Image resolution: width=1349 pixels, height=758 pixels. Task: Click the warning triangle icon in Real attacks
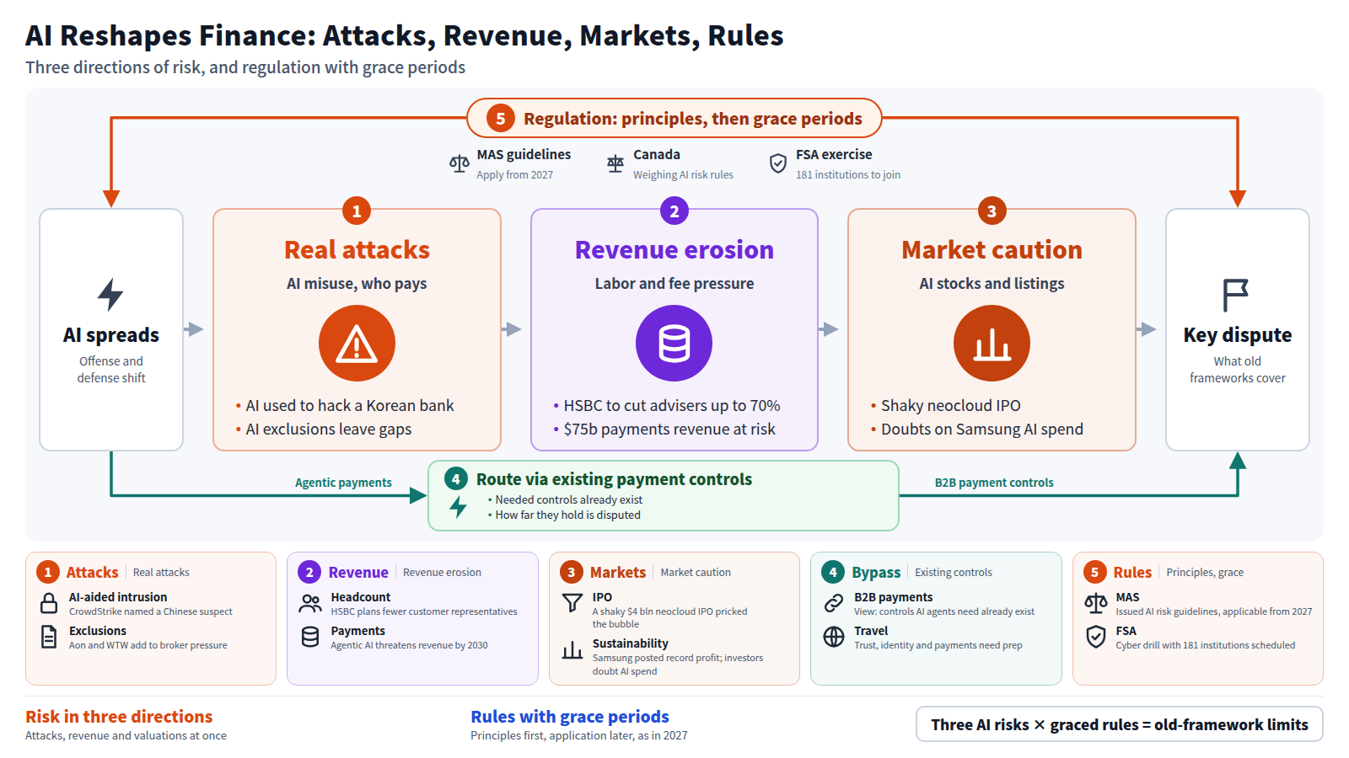357,344
